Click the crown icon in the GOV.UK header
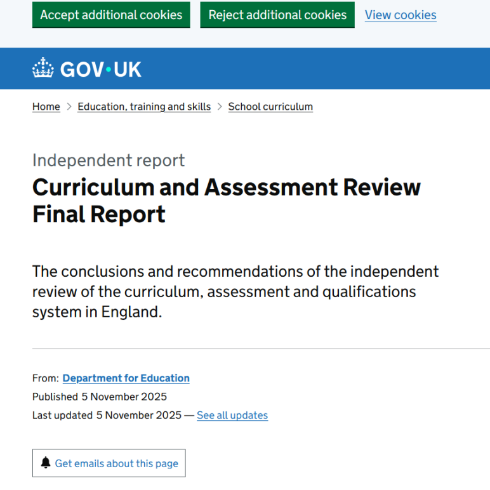This screenshot has width=490, height=490. 43,69
